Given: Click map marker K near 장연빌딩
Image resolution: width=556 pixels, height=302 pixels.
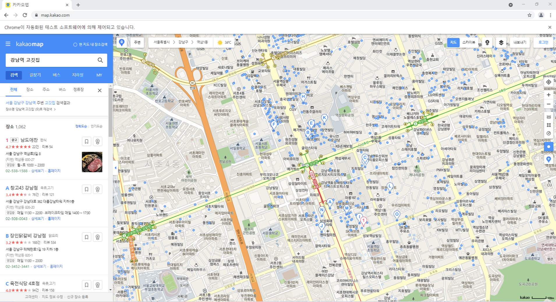Looking at the screenshot, I should click(324, 119).
